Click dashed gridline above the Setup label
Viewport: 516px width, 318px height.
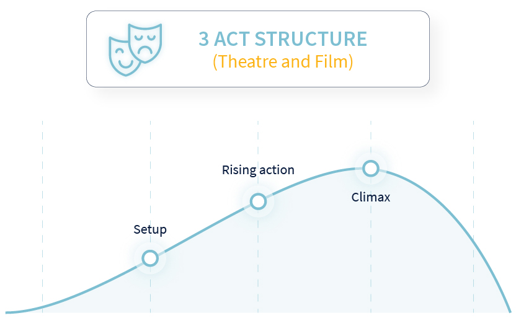(150, 171)
